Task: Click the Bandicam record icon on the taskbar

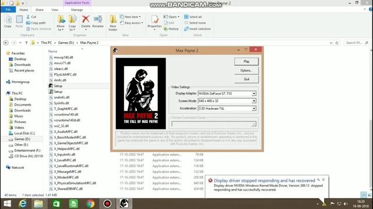Action: tap(107, 204)
